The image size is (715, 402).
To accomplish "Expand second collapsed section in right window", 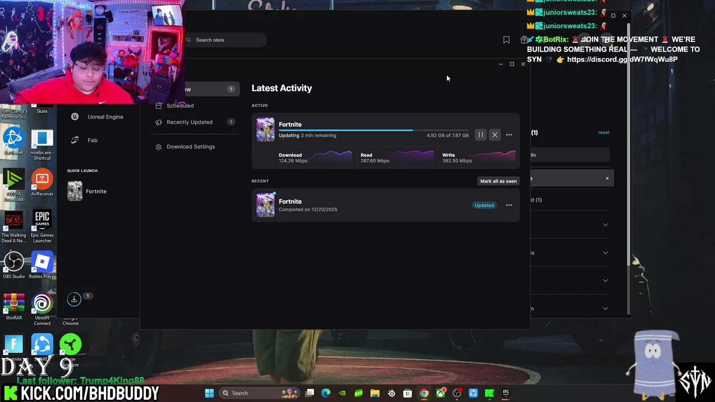I will coord(605,252).
